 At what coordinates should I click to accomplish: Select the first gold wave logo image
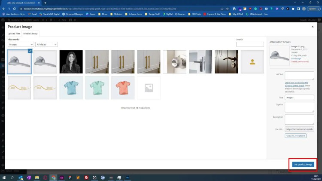[19, 88]
